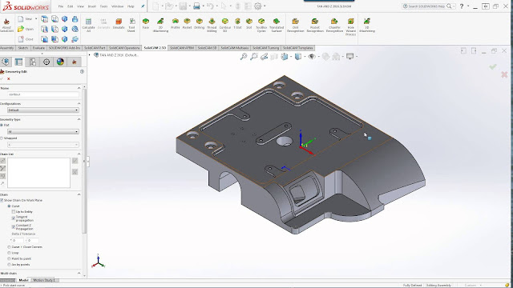Toggle Show Chain On Work Plane checkbox
Viewport: 513px width, 288px height.
point(2,200)
